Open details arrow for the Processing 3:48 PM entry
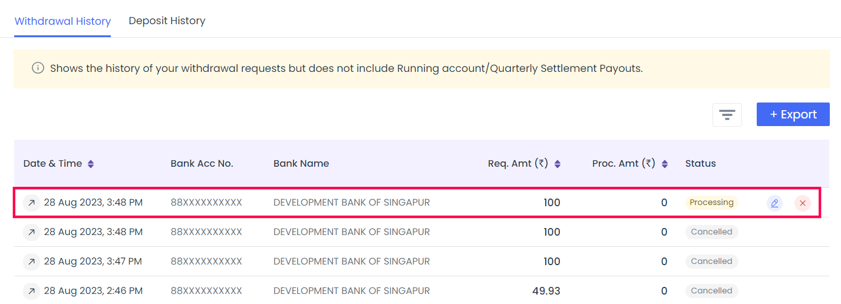The width and height of the screenshot is (841, 304). [31, 203]
